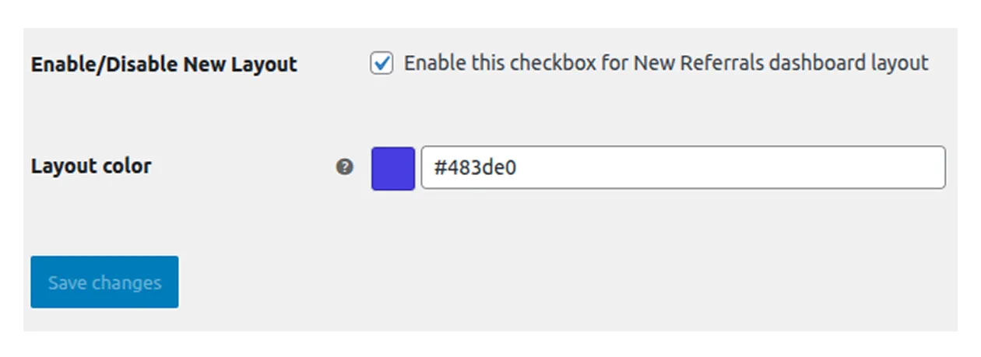
Task: Toggle the New Layout checkbox
Action: pos(381,64)
